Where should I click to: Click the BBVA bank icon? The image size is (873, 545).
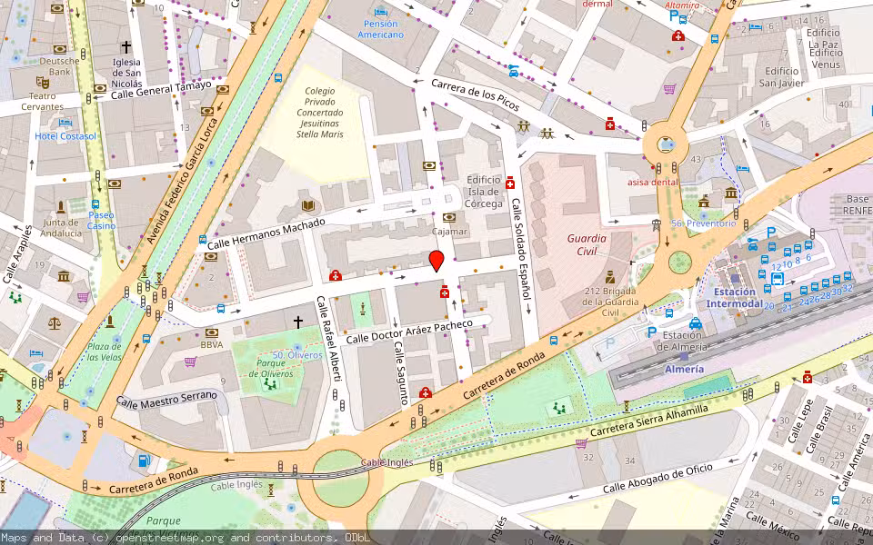(x=212, y=333)
